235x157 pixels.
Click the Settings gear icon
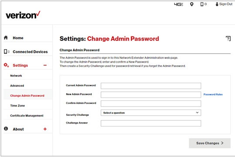pyautogui.click(x=6, y=65)
